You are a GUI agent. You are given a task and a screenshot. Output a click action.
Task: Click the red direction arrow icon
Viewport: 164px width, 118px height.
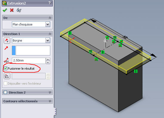click(6, 48)
